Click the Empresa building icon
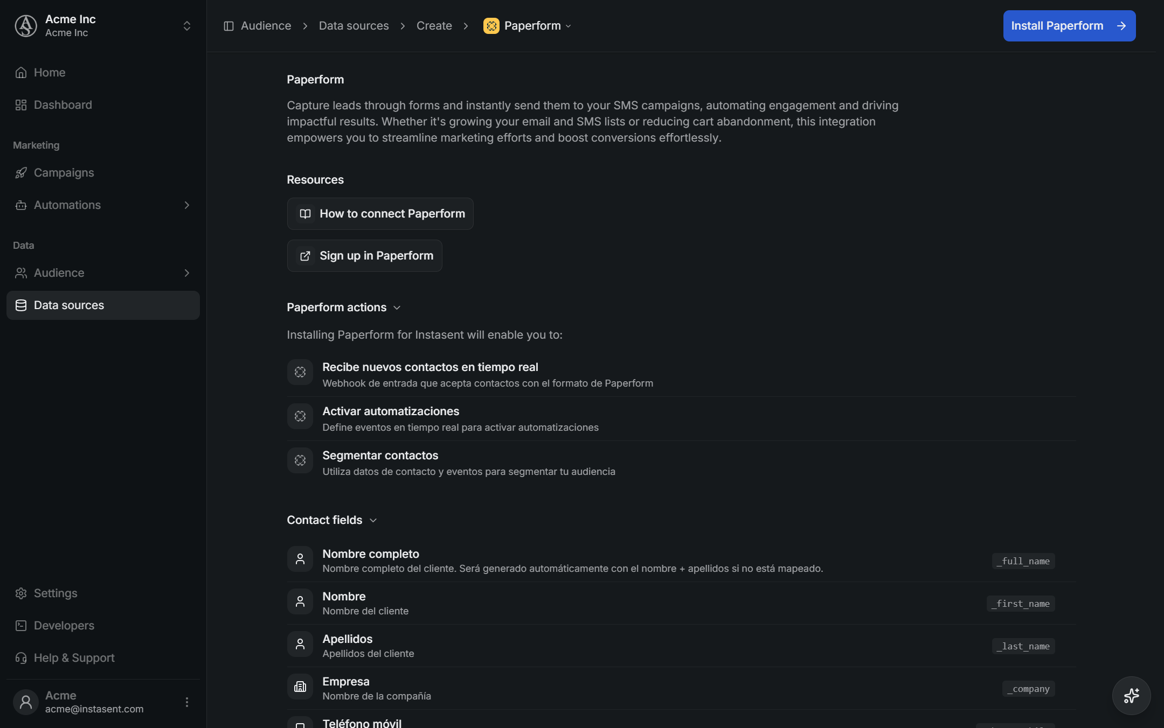 click(x=300, y=687)
